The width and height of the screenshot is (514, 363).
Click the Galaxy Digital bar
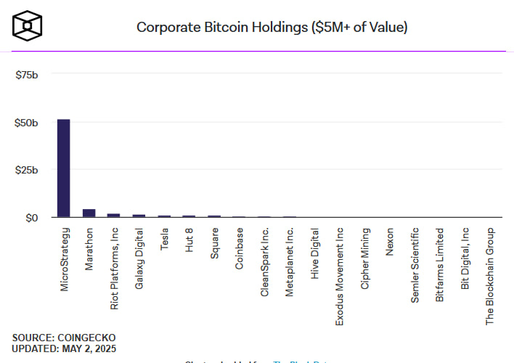[x=139, y=216]
